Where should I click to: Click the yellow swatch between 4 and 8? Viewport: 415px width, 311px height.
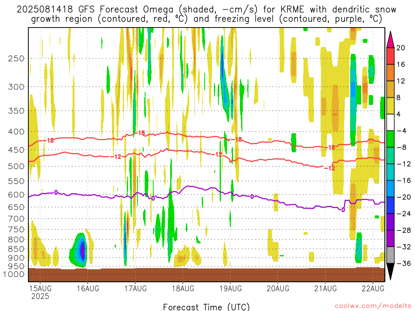pos(390,106)
